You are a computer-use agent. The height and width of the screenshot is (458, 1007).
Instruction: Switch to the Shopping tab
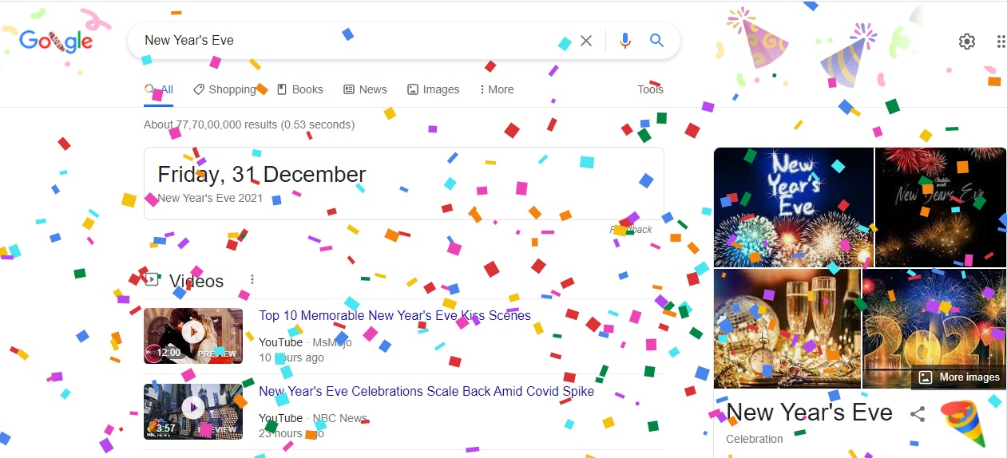point(225,89)
